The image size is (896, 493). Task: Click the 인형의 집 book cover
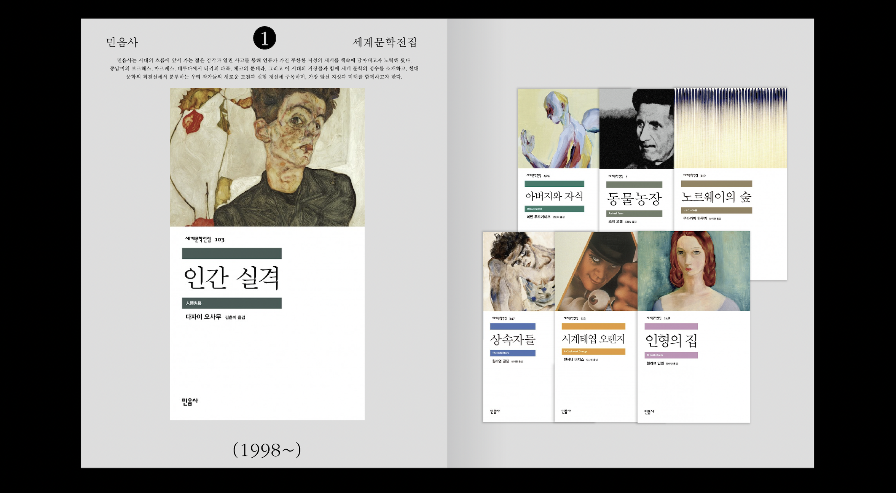(694, 327)
